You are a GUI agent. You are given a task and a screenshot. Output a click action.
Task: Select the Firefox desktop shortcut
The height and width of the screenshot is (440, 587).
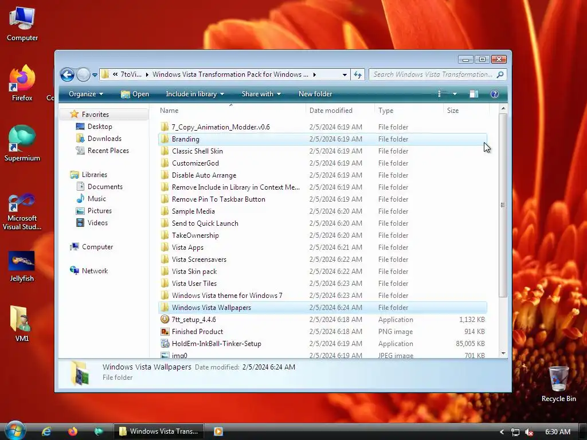[x=22, y=83]
